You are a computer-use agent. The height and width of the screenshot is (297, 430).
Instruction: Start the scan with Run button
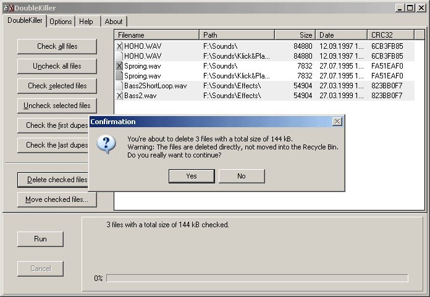(x=40, y=239)
